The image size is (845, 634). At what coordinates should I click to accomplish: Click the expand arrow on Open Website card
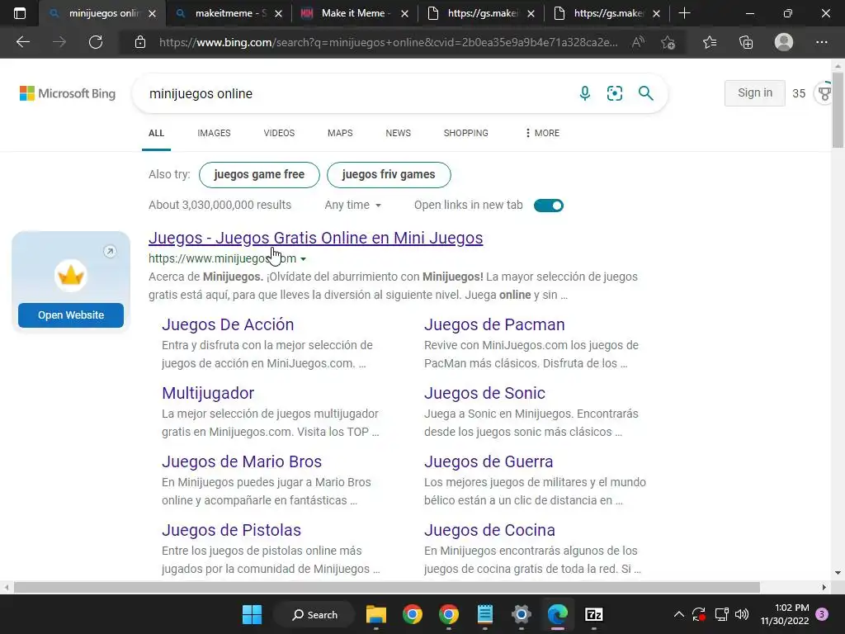click(110, 251)
